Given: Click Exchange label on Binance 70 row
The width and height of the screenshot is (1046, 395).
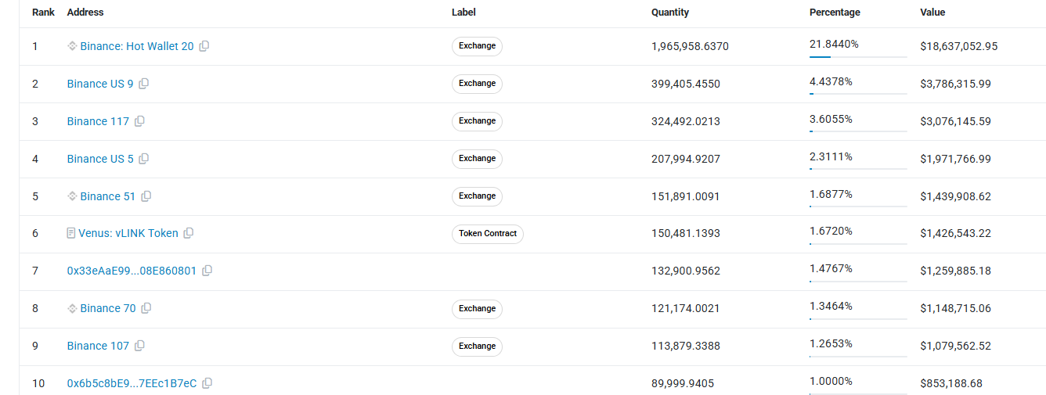Looking at the screenshot, I should click(477, 308).
